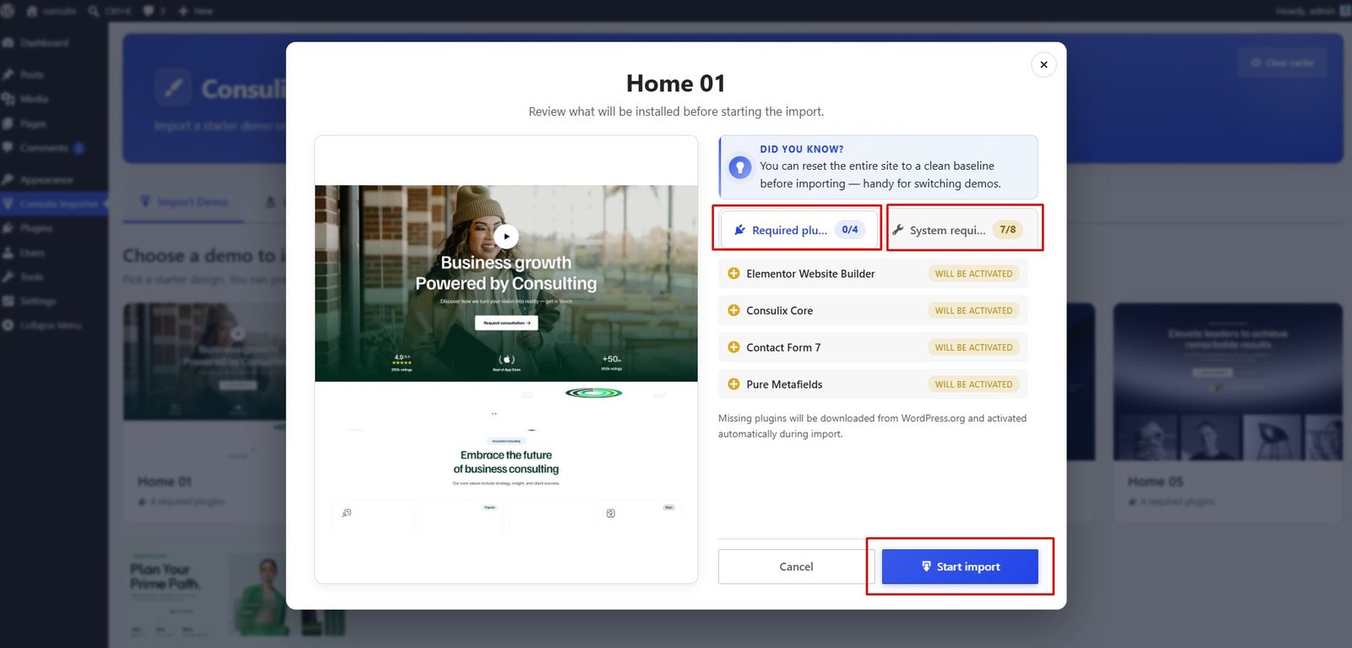Click the 'DID YOU KNOW?' heading
The width and height of the screenshot is (1352, 648).
tap(802, 149)
